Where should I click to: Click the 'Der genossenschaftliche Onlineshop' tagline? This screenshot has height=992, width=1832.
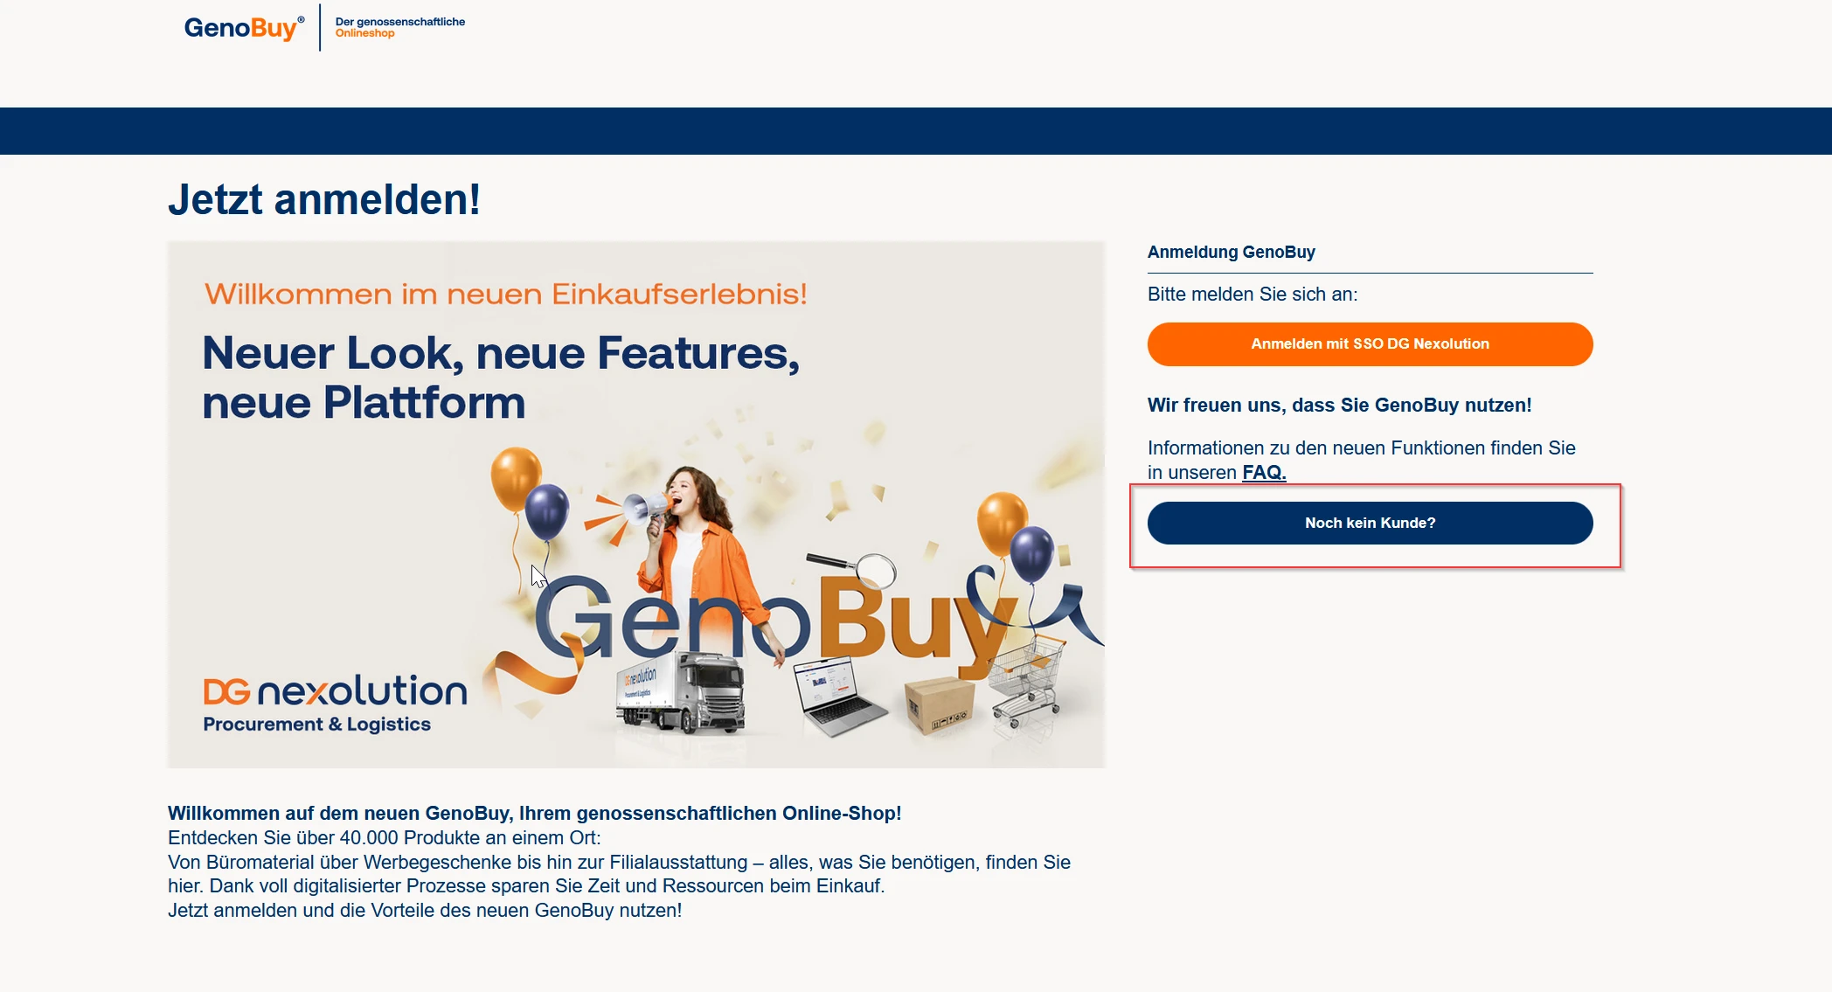coord(400,27)
